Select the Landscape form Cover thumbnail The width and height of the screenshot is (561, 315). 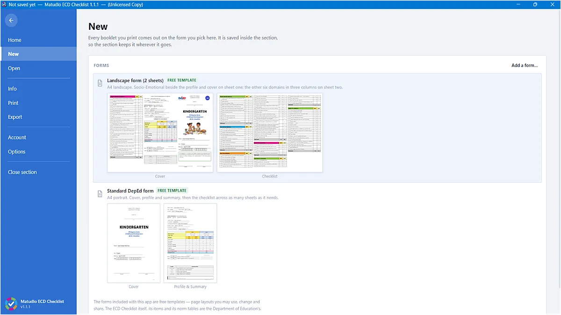160,133
